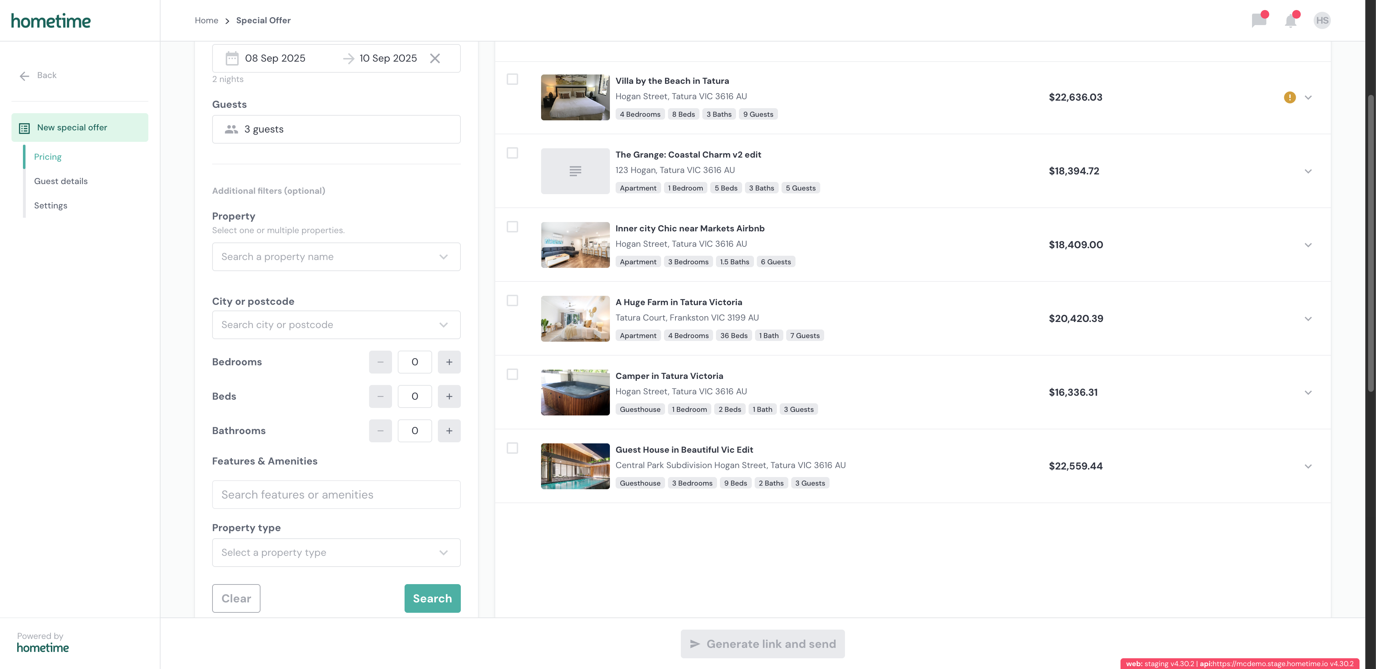Open the HS user avatar menu
The width and height of the screenshot is (1376, 669).
(1322, 20)
